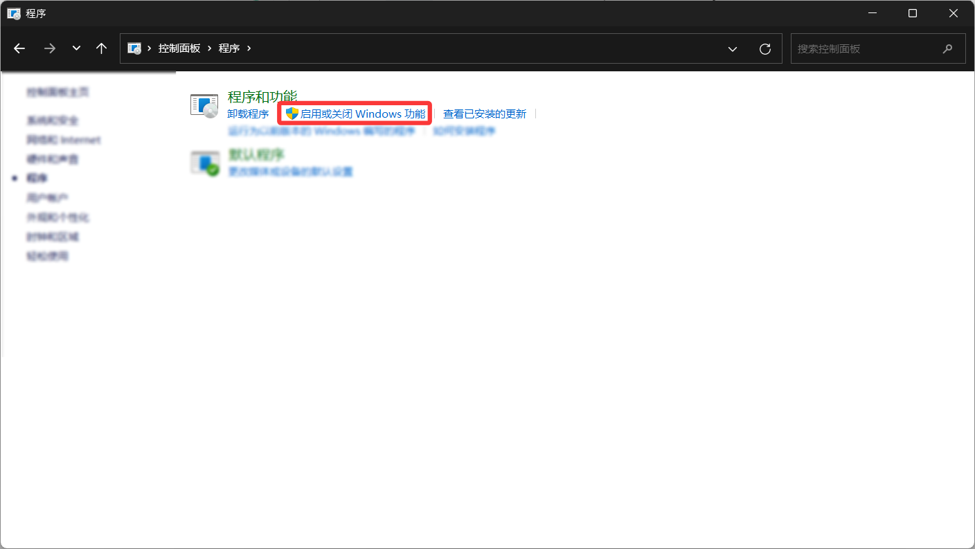Click the Control Panel icon in address bar
This screenshot has height=549, width=975.
point(134,48)
